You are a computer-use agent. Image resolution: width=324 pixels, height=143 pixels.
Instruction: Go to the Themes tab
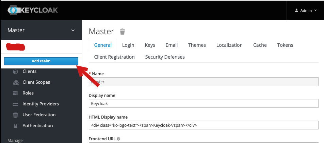[197, 45]
